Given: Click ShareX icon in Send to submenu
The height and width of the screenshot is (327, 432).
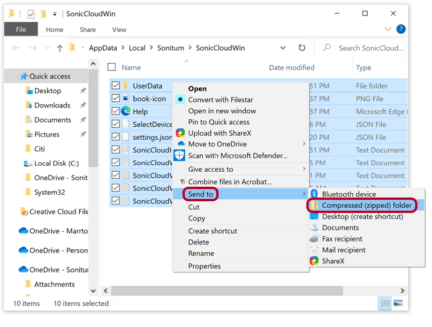Looking at the screenshot, I should click(314, 261).
